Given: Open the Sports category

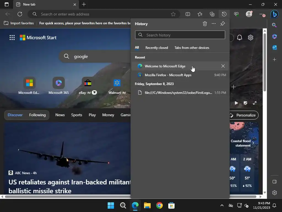Looking at the screenshot, I should pos(77,115).
